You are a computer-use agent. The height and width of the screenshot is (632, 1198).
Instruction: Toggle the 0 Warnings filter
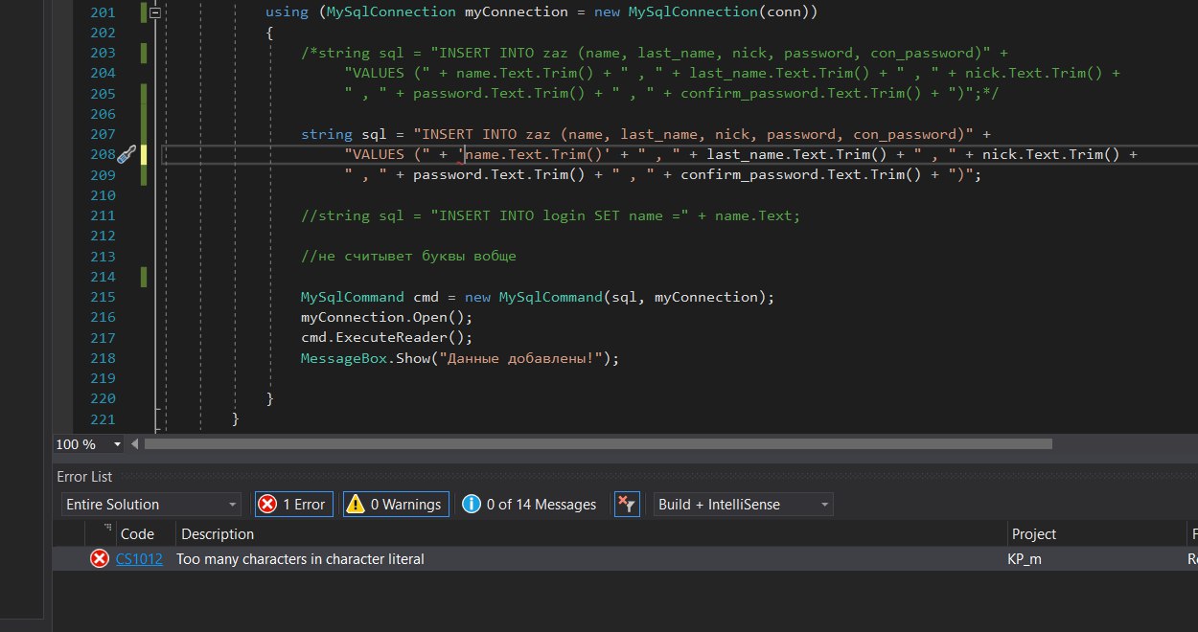click(x=395, y=505)
